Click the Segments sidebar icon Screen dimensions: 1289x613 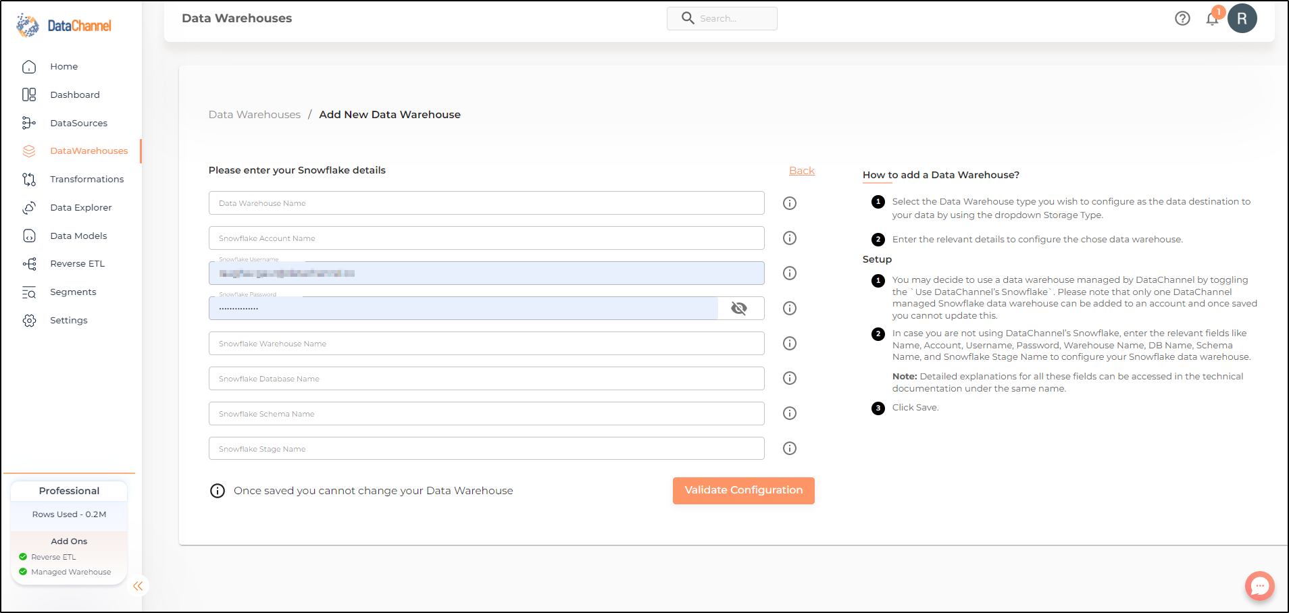[29, 292]
